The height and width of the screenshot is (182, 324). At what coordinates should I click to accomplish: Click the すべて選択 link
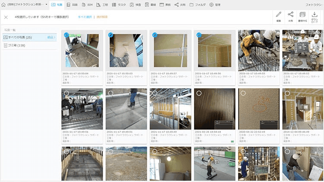click(85, 17)
